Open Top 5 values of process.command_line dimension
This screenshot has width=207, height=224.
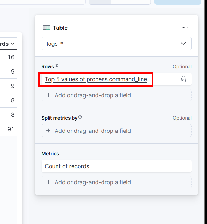(96, 79)
